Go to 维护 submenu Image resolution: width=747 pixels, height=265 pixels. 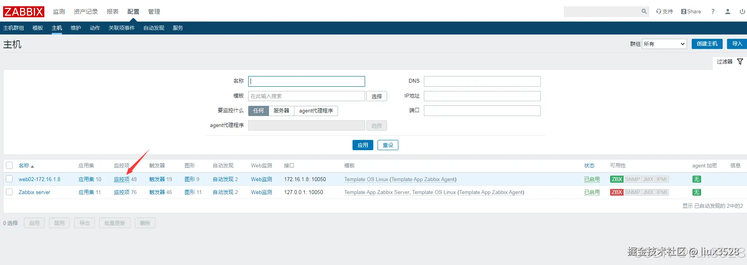[76, 28]
